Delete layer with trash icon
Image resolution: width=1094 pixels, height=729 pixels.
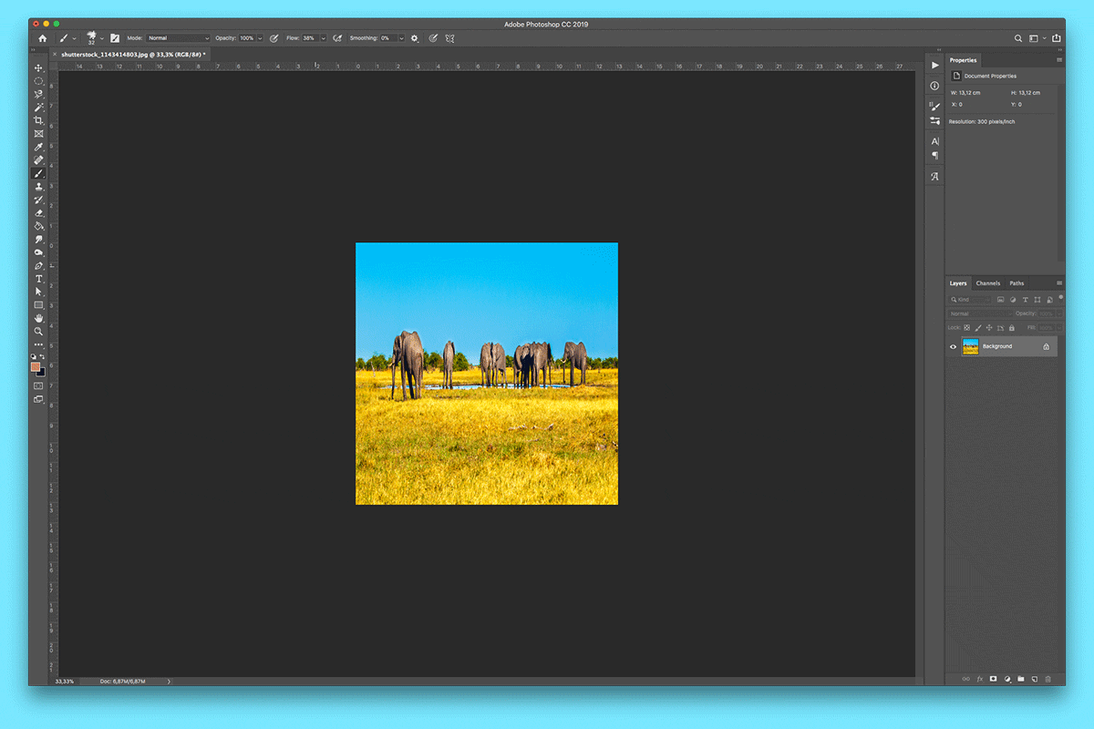pos(1048,679)
